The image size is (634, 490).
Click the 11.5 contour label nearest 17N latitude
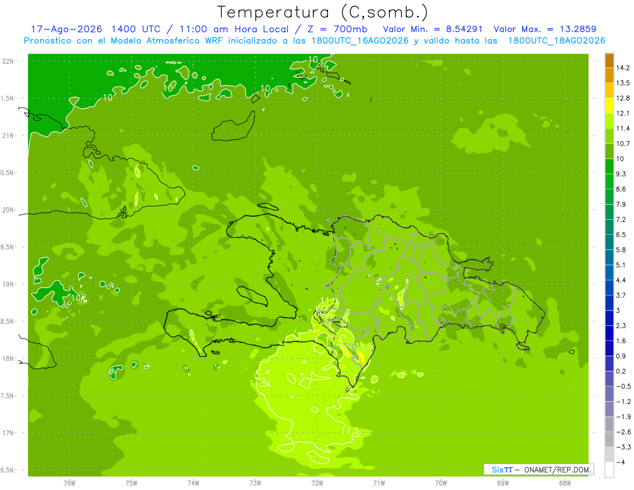tap(350, 432)
